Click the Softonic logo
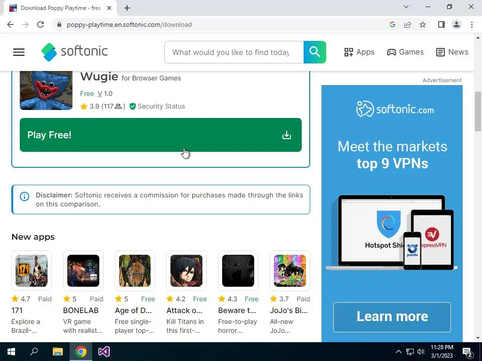The height and width of the screenshot is (361, 482). pyautogui.click(x=75, y=52)
